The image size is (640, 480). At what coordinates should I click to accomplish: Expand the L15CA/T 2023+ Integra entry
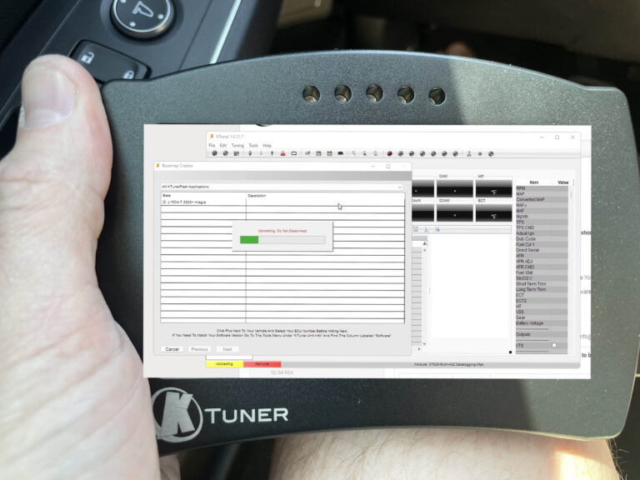pyautogui.click(x=164, y=202)
